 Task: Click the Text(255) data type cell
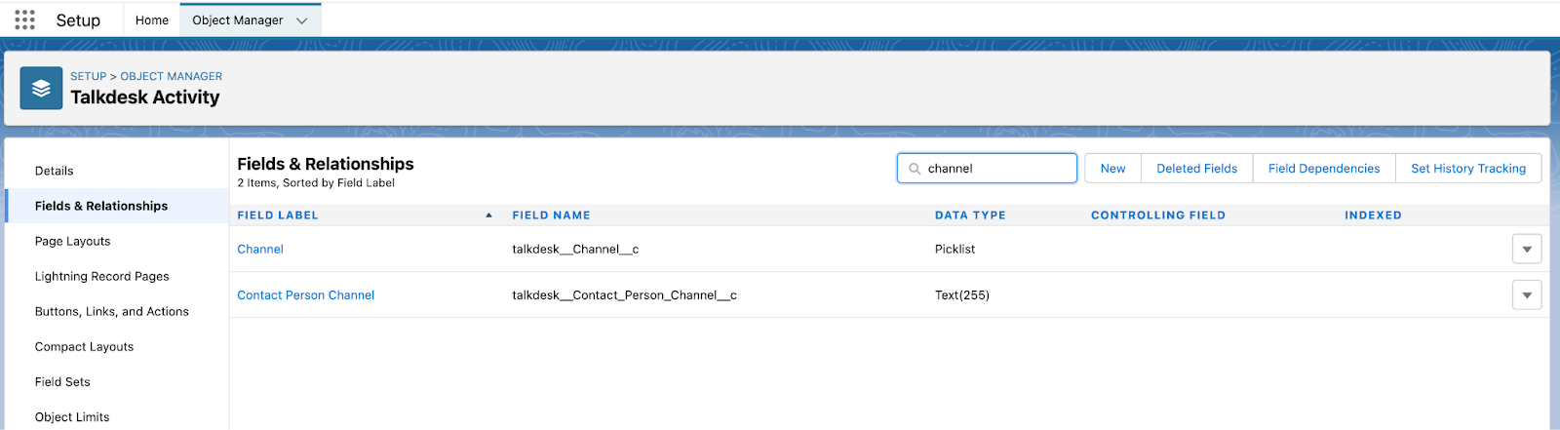click(961, 294)
